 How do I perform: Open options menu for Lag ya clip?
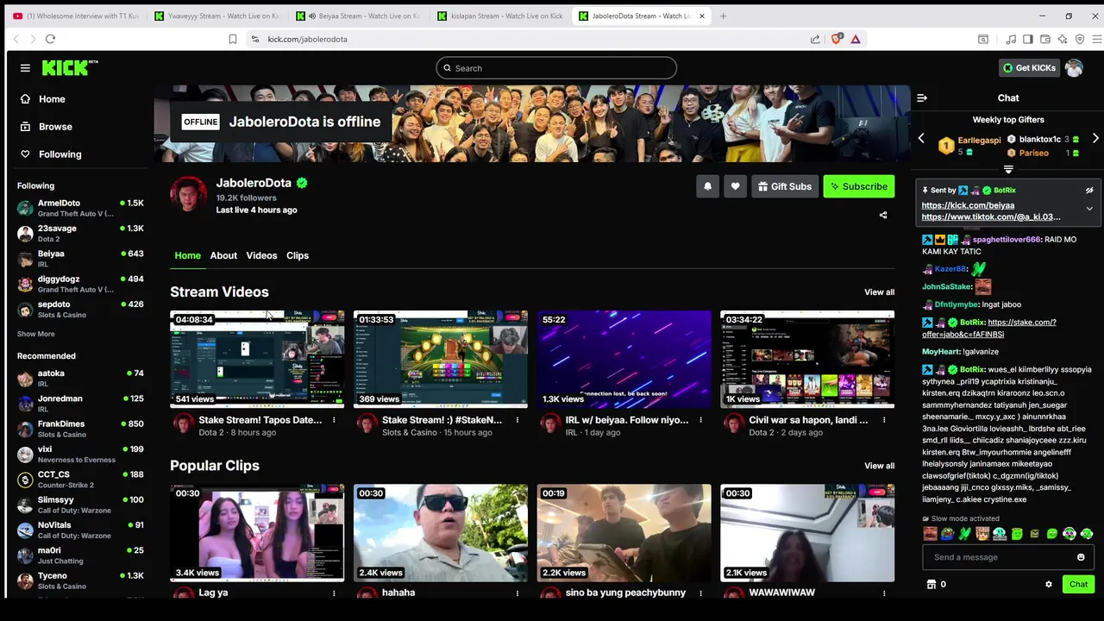tap(334, 593)
